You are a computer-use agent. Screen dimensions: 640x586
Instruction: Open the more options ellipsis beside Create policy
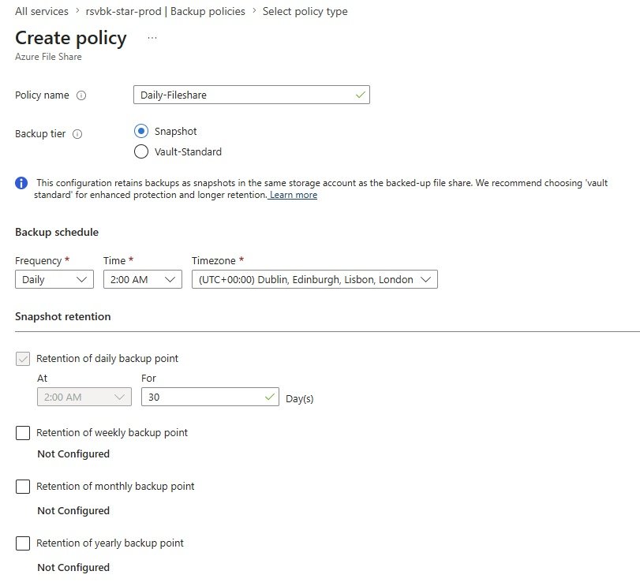[152, 38]
